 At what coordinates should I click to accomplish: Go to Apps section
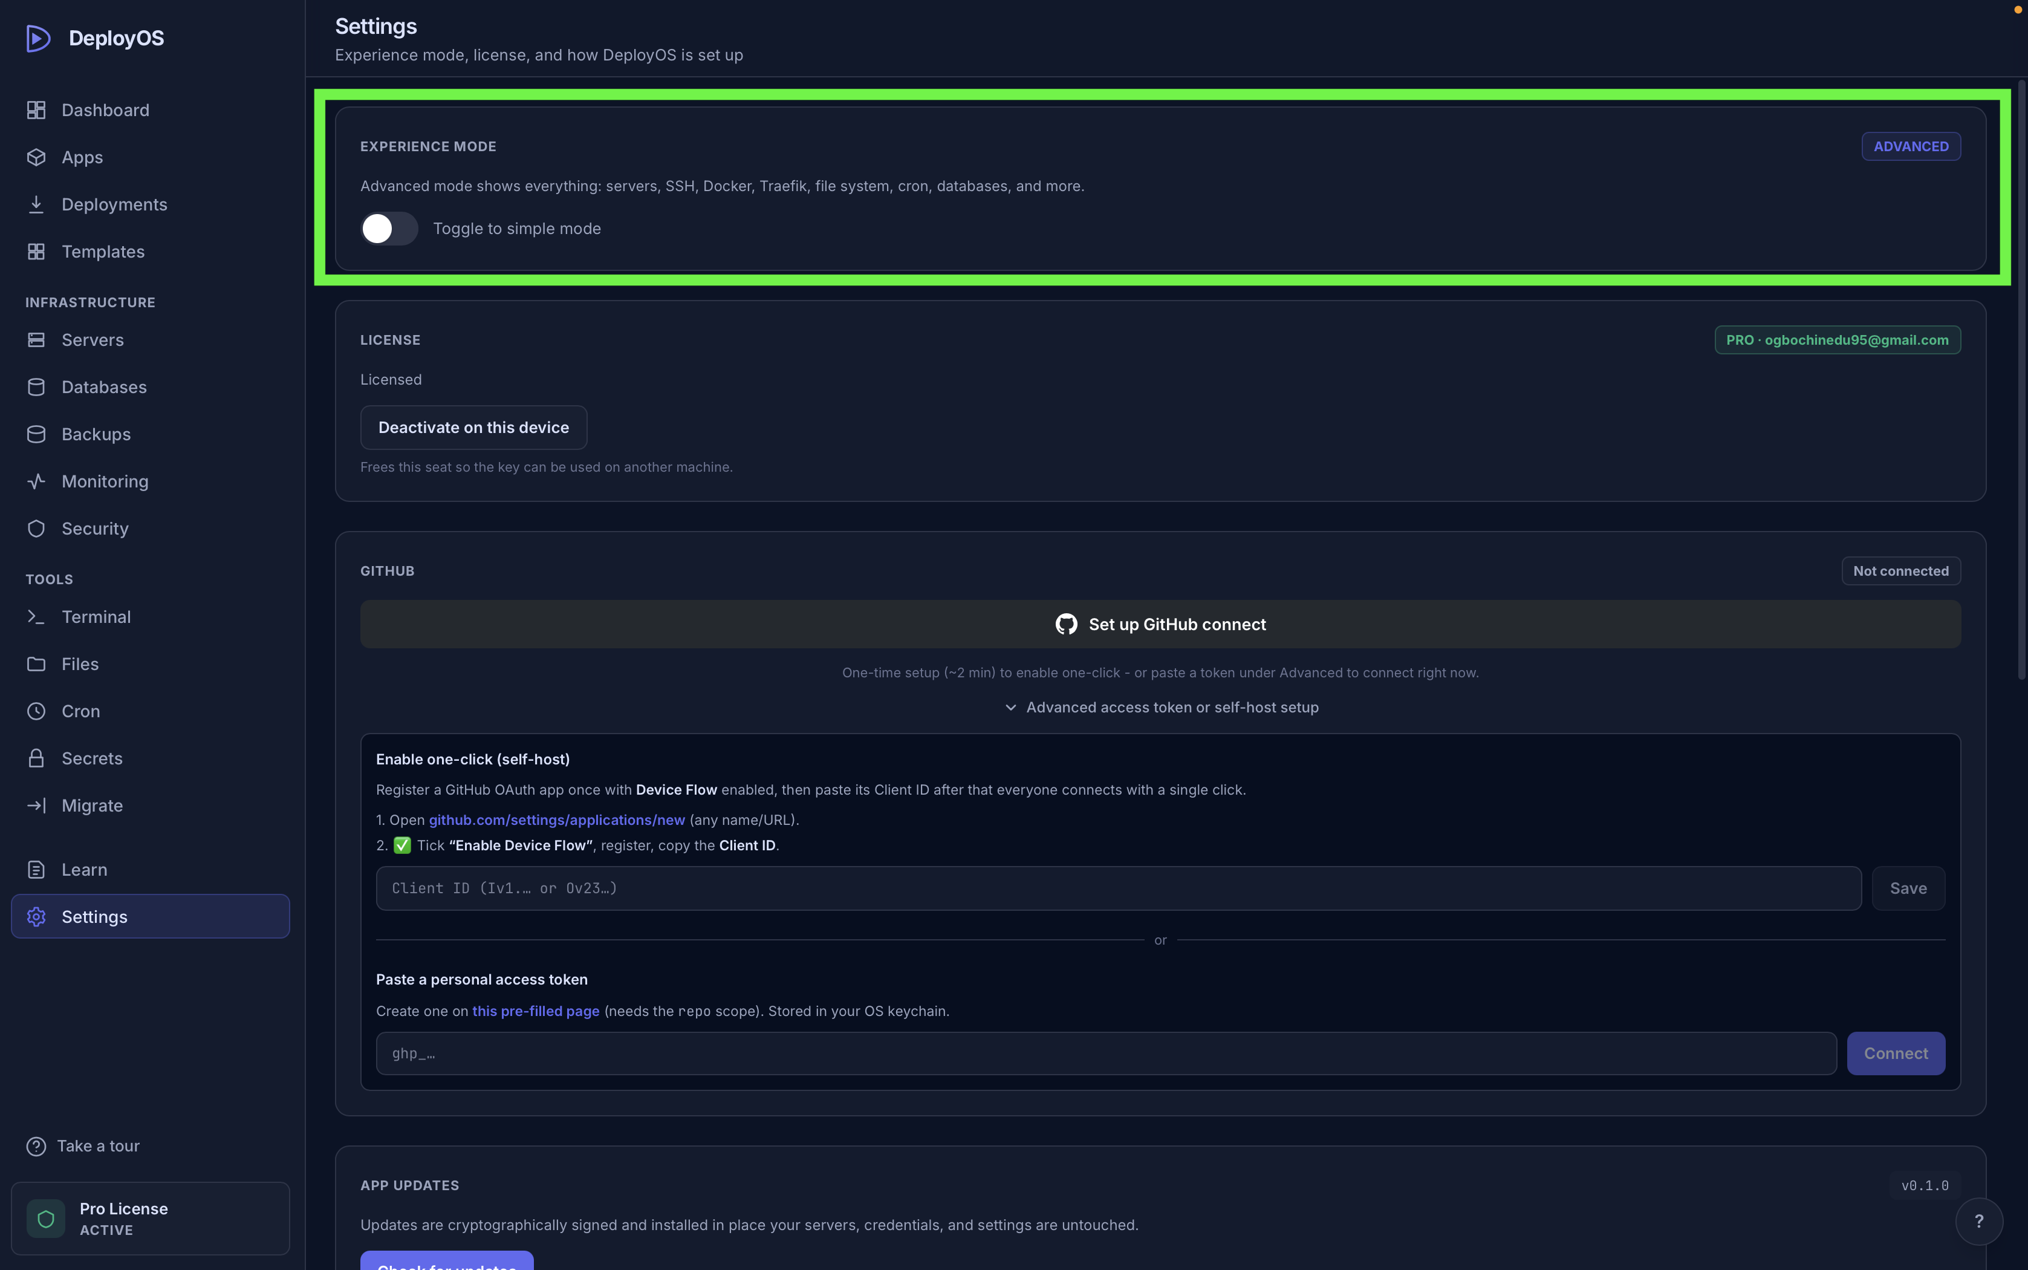click(x=151, y=157)
